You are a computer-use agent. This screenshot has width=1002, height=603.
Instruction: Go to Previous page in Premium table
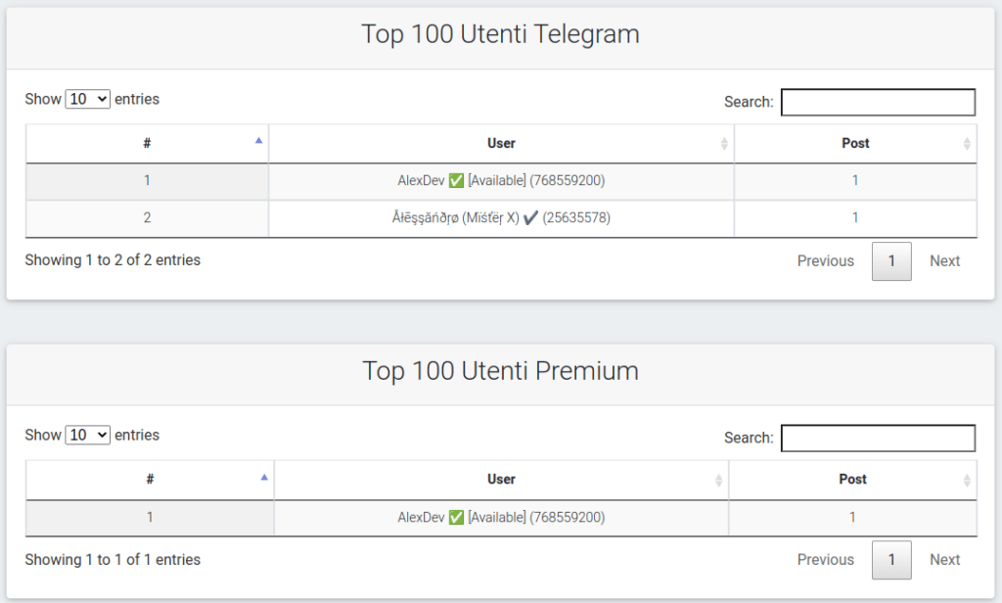click(825, 560)
